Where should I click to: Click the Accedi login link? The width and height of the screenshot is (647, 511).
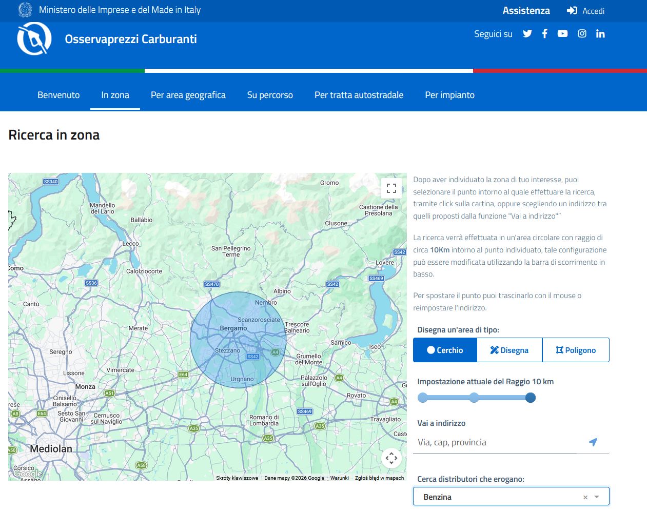pos(586,11)
